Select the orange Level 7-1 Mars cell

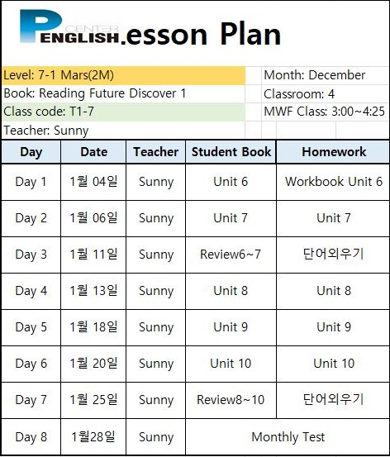click(x=124, y=75)
